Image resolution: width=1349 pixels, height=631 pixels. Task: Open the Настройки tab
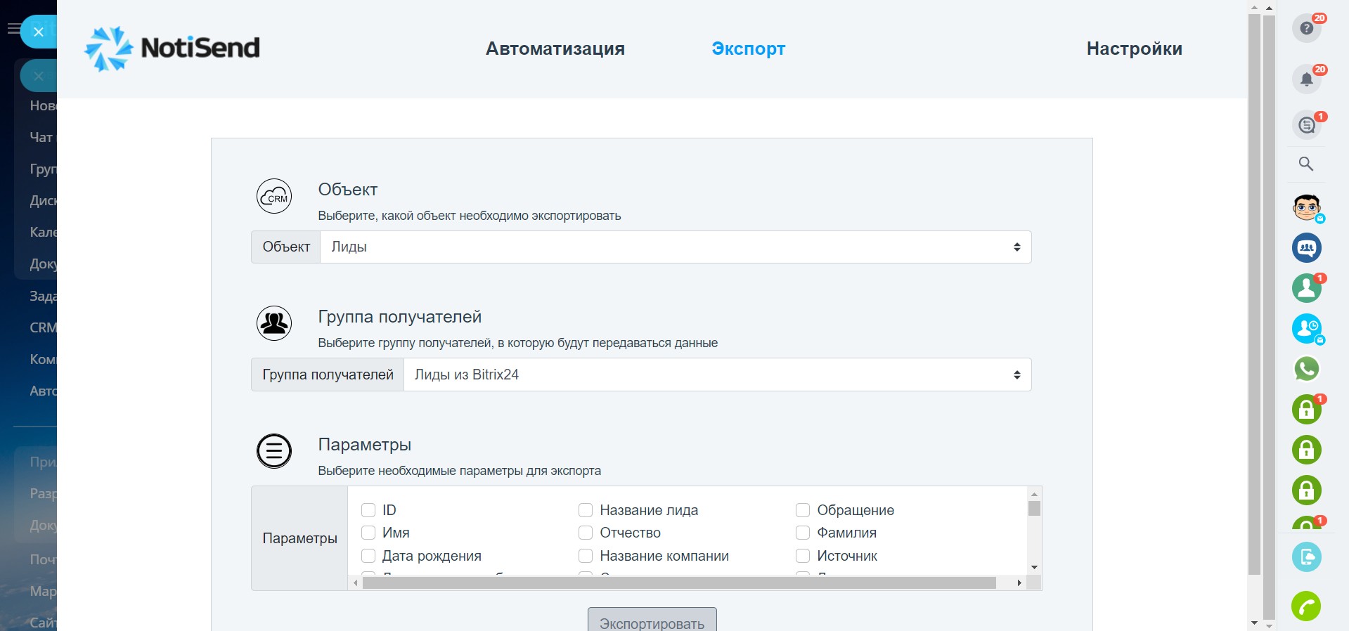(x=1134, y=48)
